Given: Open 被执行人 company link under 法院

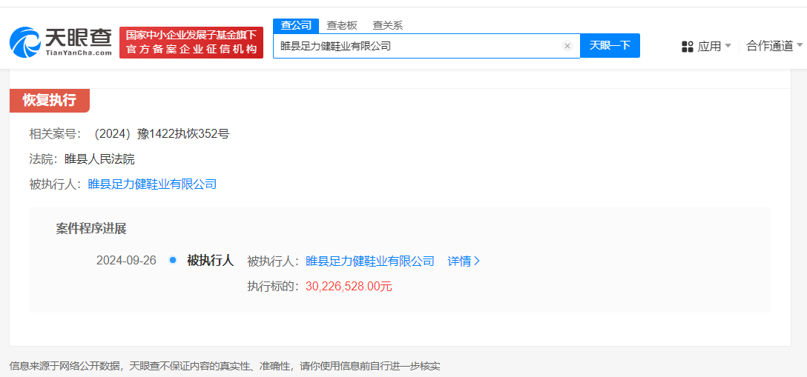Looking at the screenshot, I should tap(152, 184).
